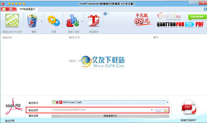Click the blue help question icon
This screenshot has width=207, height=123.
pyautogui.click(x=105, y=14)
